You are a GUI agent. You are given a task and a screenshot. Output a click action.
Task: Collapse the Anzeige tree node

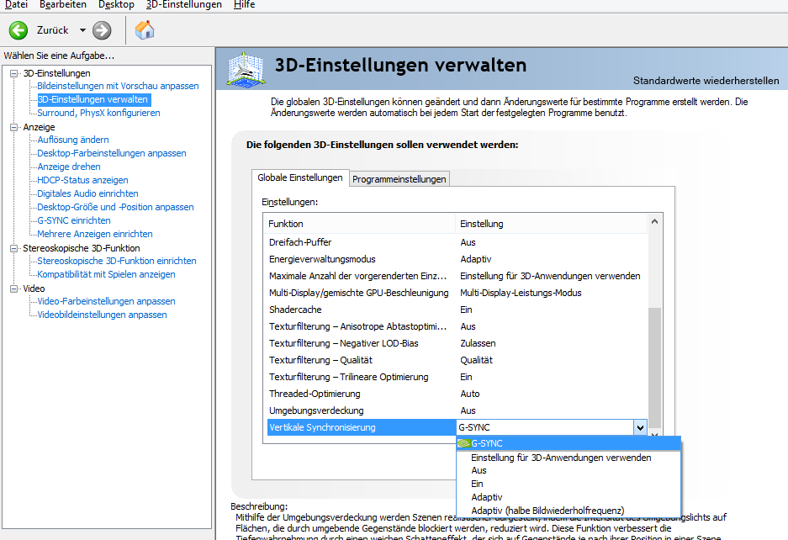(14, 127)
